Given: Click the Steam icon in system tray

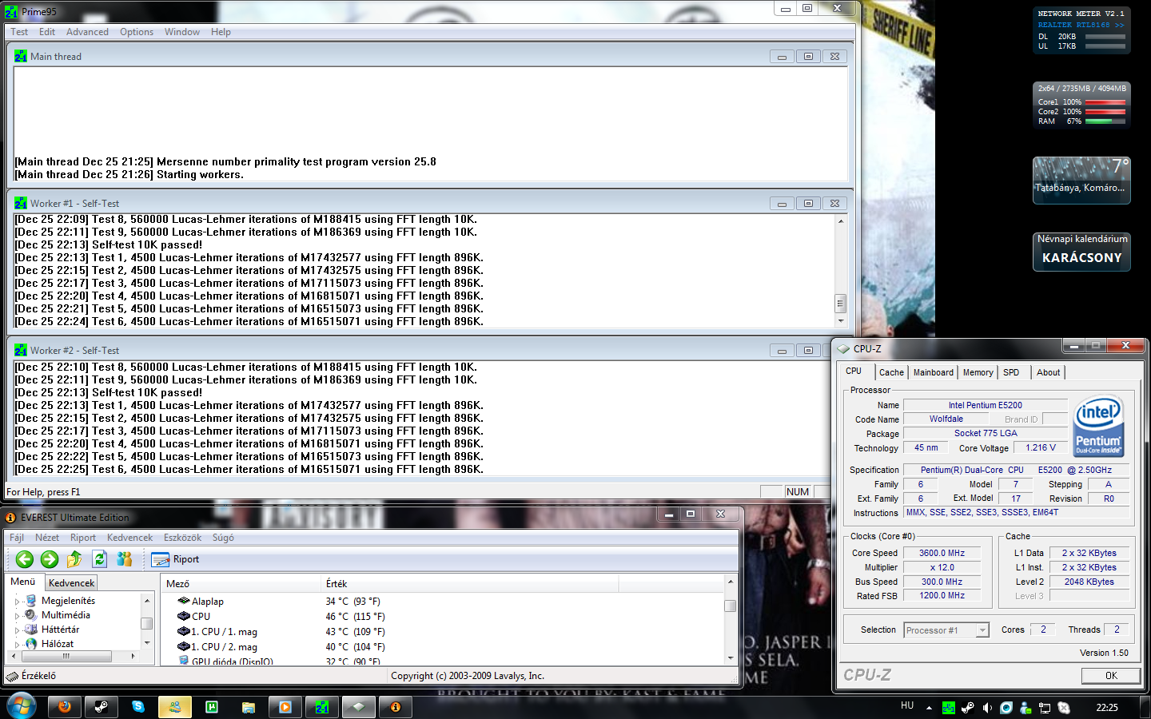Looking at the screenshot, I should click(968, 707).
